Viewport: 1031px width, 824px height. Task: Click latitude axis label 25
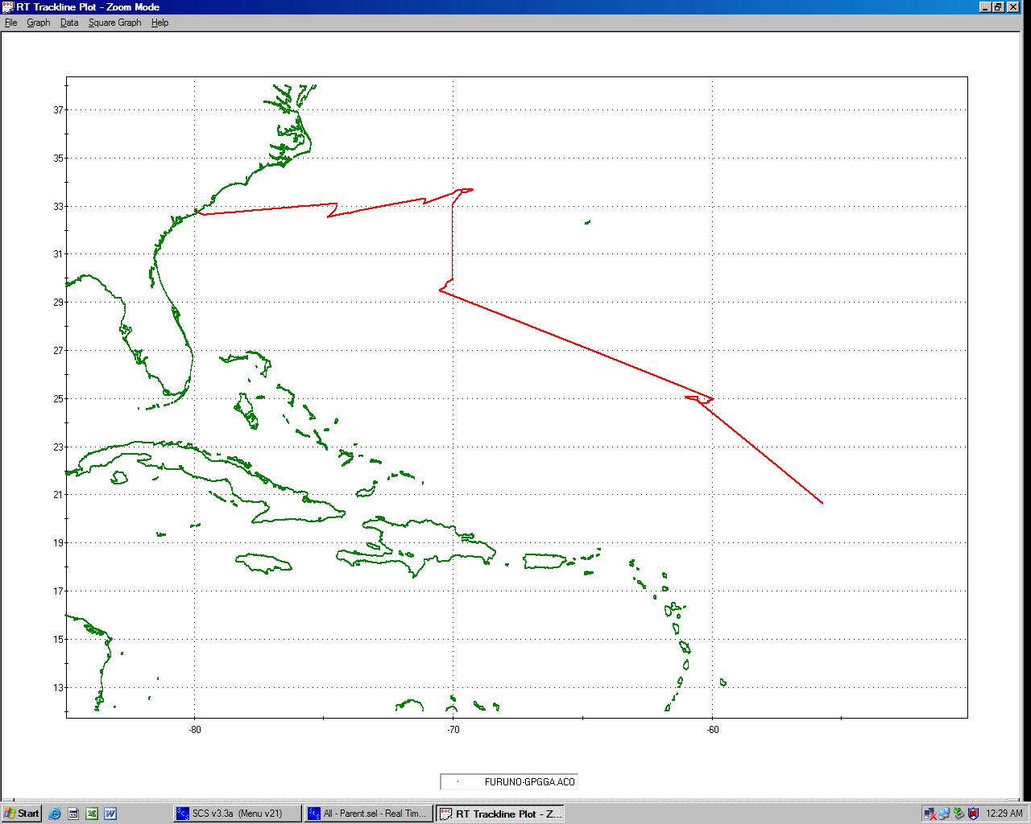pos(60,399)
